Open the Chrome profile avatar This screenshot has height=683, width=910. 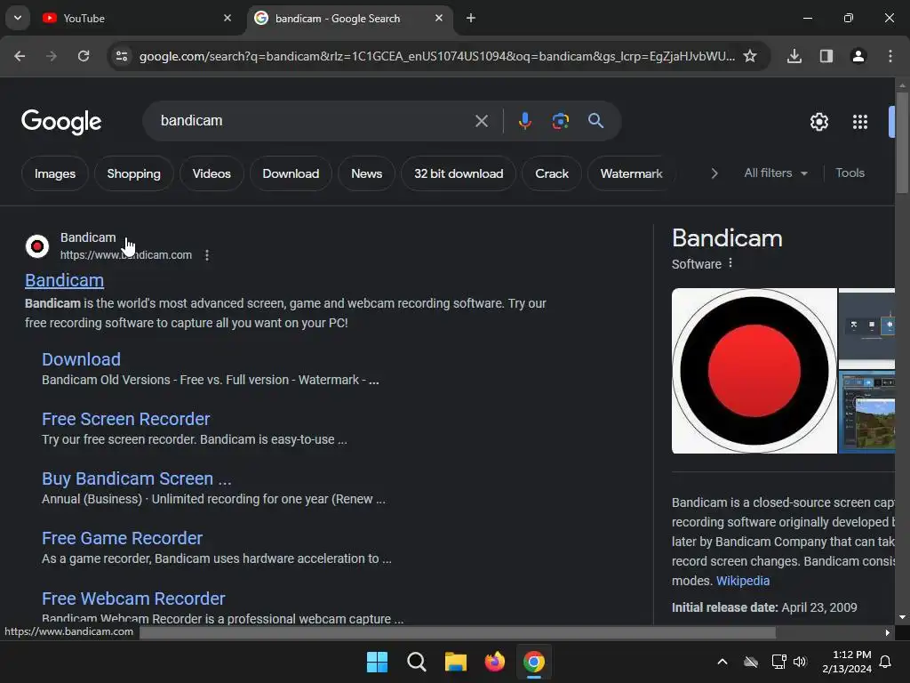858,56
